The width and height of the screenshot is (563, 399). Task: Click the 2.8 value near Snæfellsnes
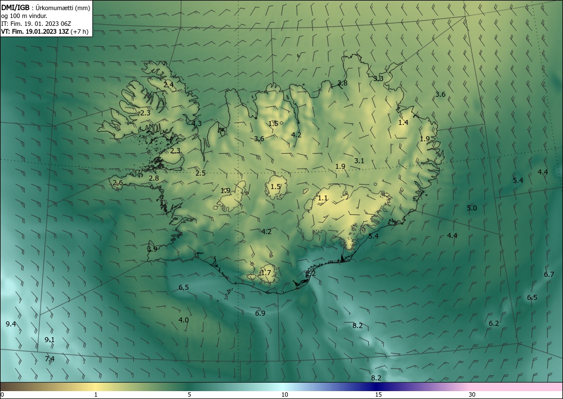[x=154, y=178]
